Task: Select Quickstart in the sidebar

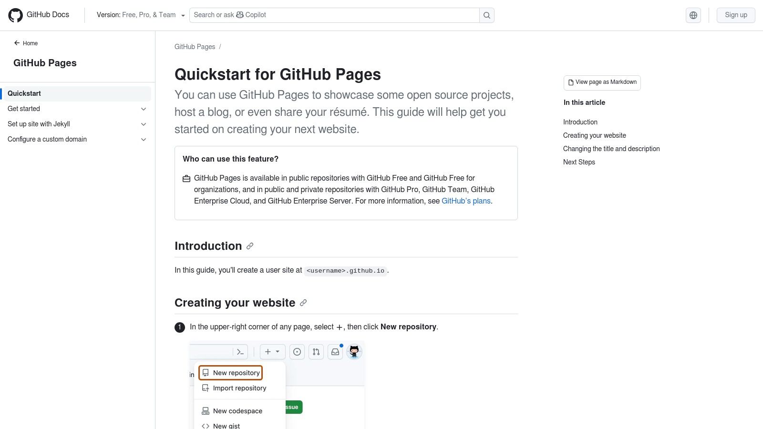Action: pos(24,93)
